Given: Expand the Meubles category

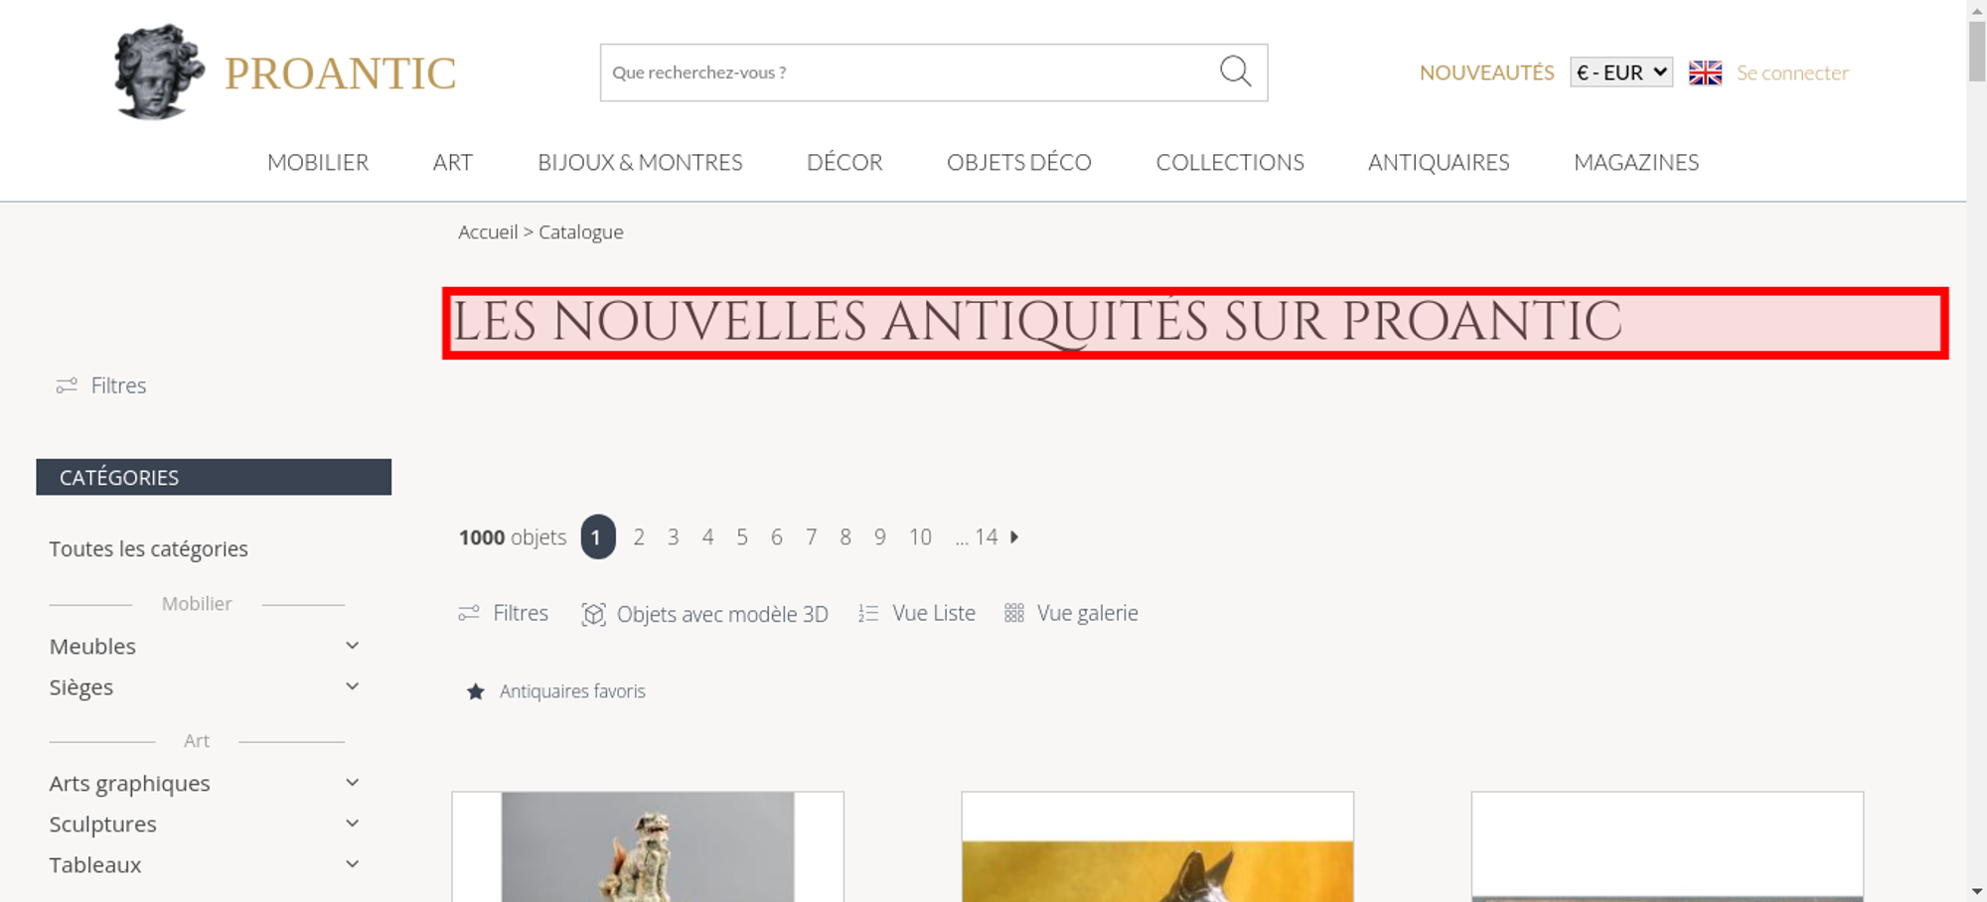Looking at the screenshot, I should pos(352,646).
